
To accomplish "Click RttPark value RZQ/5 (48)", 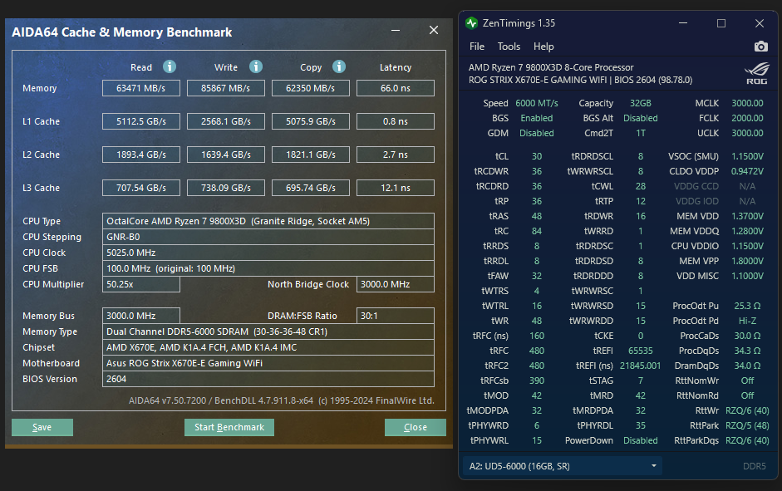I will click(747, 425).
